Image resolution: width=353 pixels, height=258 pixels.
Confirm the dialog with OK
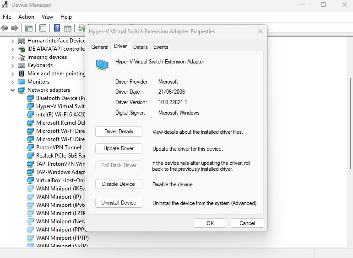coord(210,223)
